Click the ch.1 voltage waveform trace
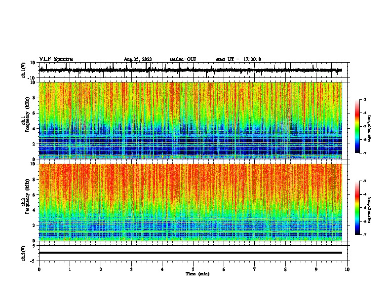Image resolution: width=391 pixels, height=302 pixels. pyautogui.click(x=190, y=70)
